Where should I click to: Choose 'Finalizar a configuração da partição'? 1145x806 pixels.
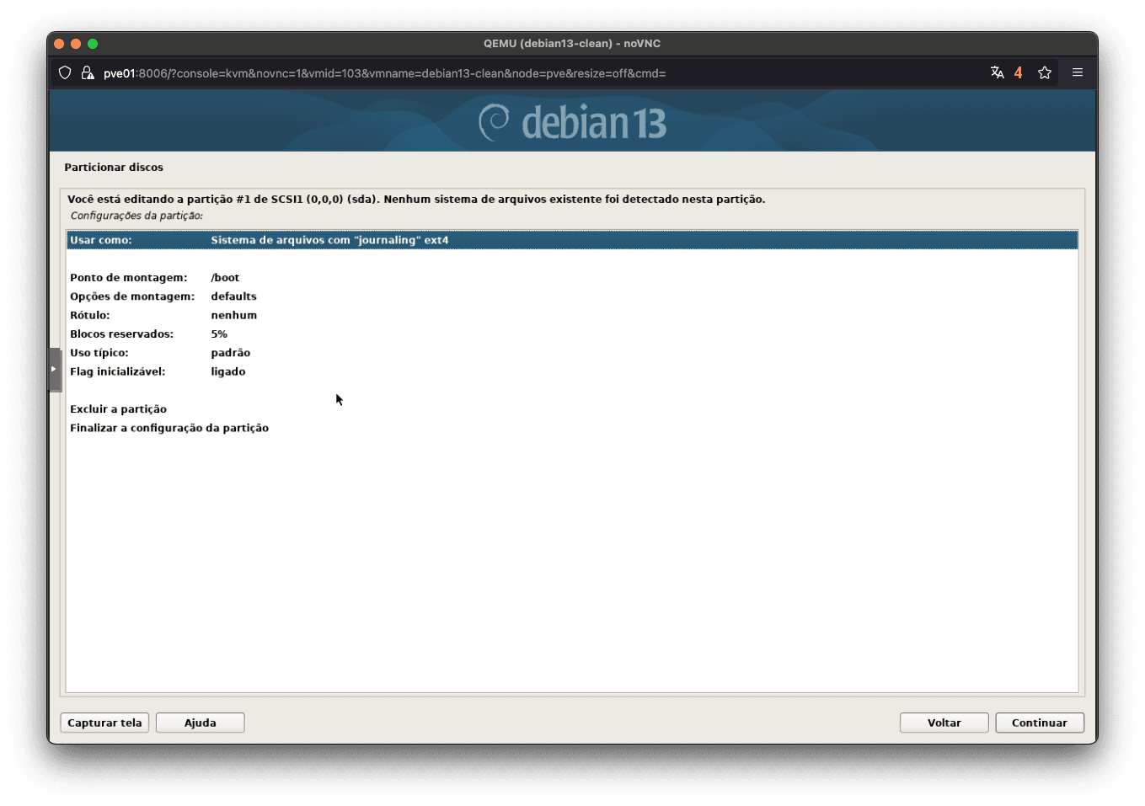[x=572, y=428]
